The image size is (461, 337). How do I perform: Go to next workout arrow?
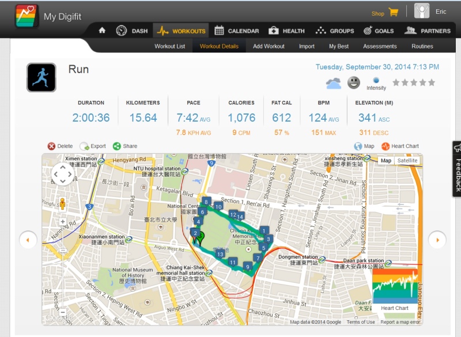(x=437, y=240)
